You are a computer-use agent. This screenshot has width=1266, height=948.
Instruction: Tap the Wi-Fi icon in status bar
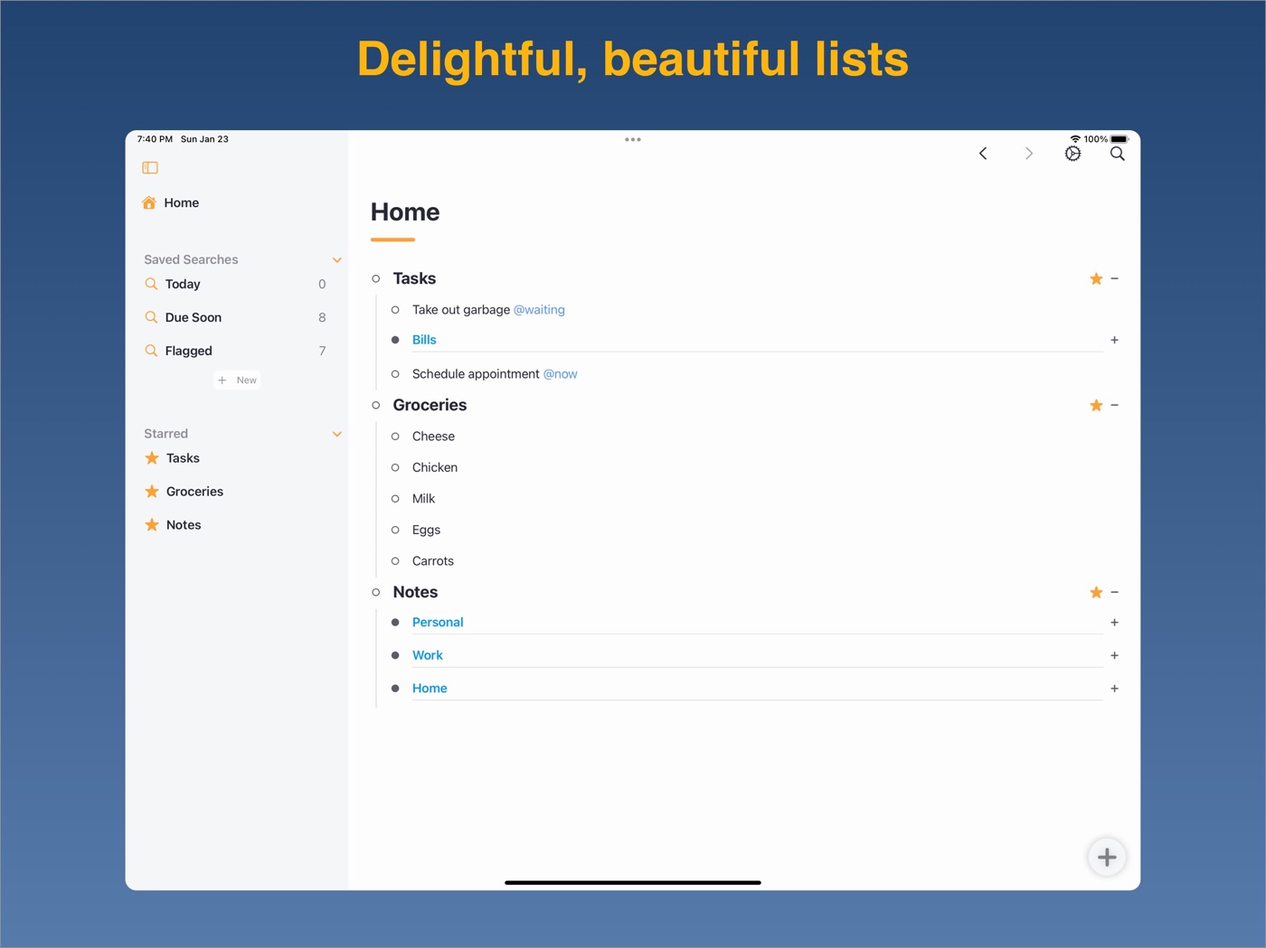click(x=1075, y=139)
